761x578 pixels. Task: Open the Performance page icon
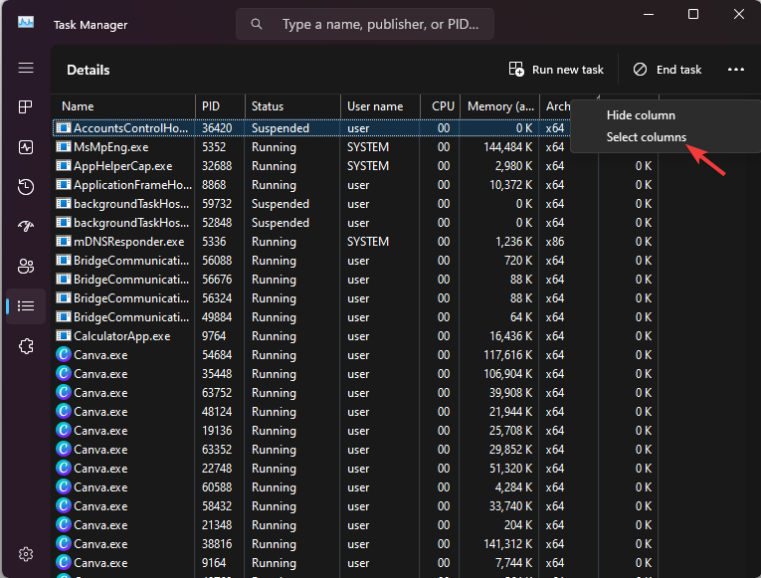click(26, 147)
